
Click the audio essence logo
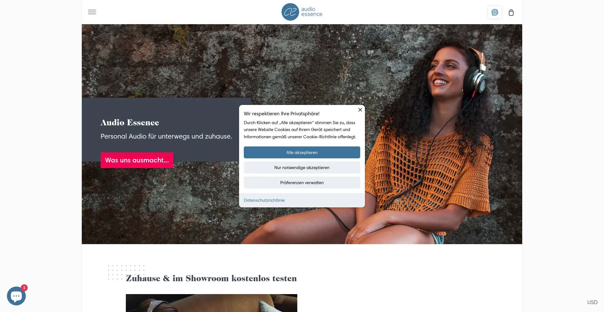coord(302,12)
